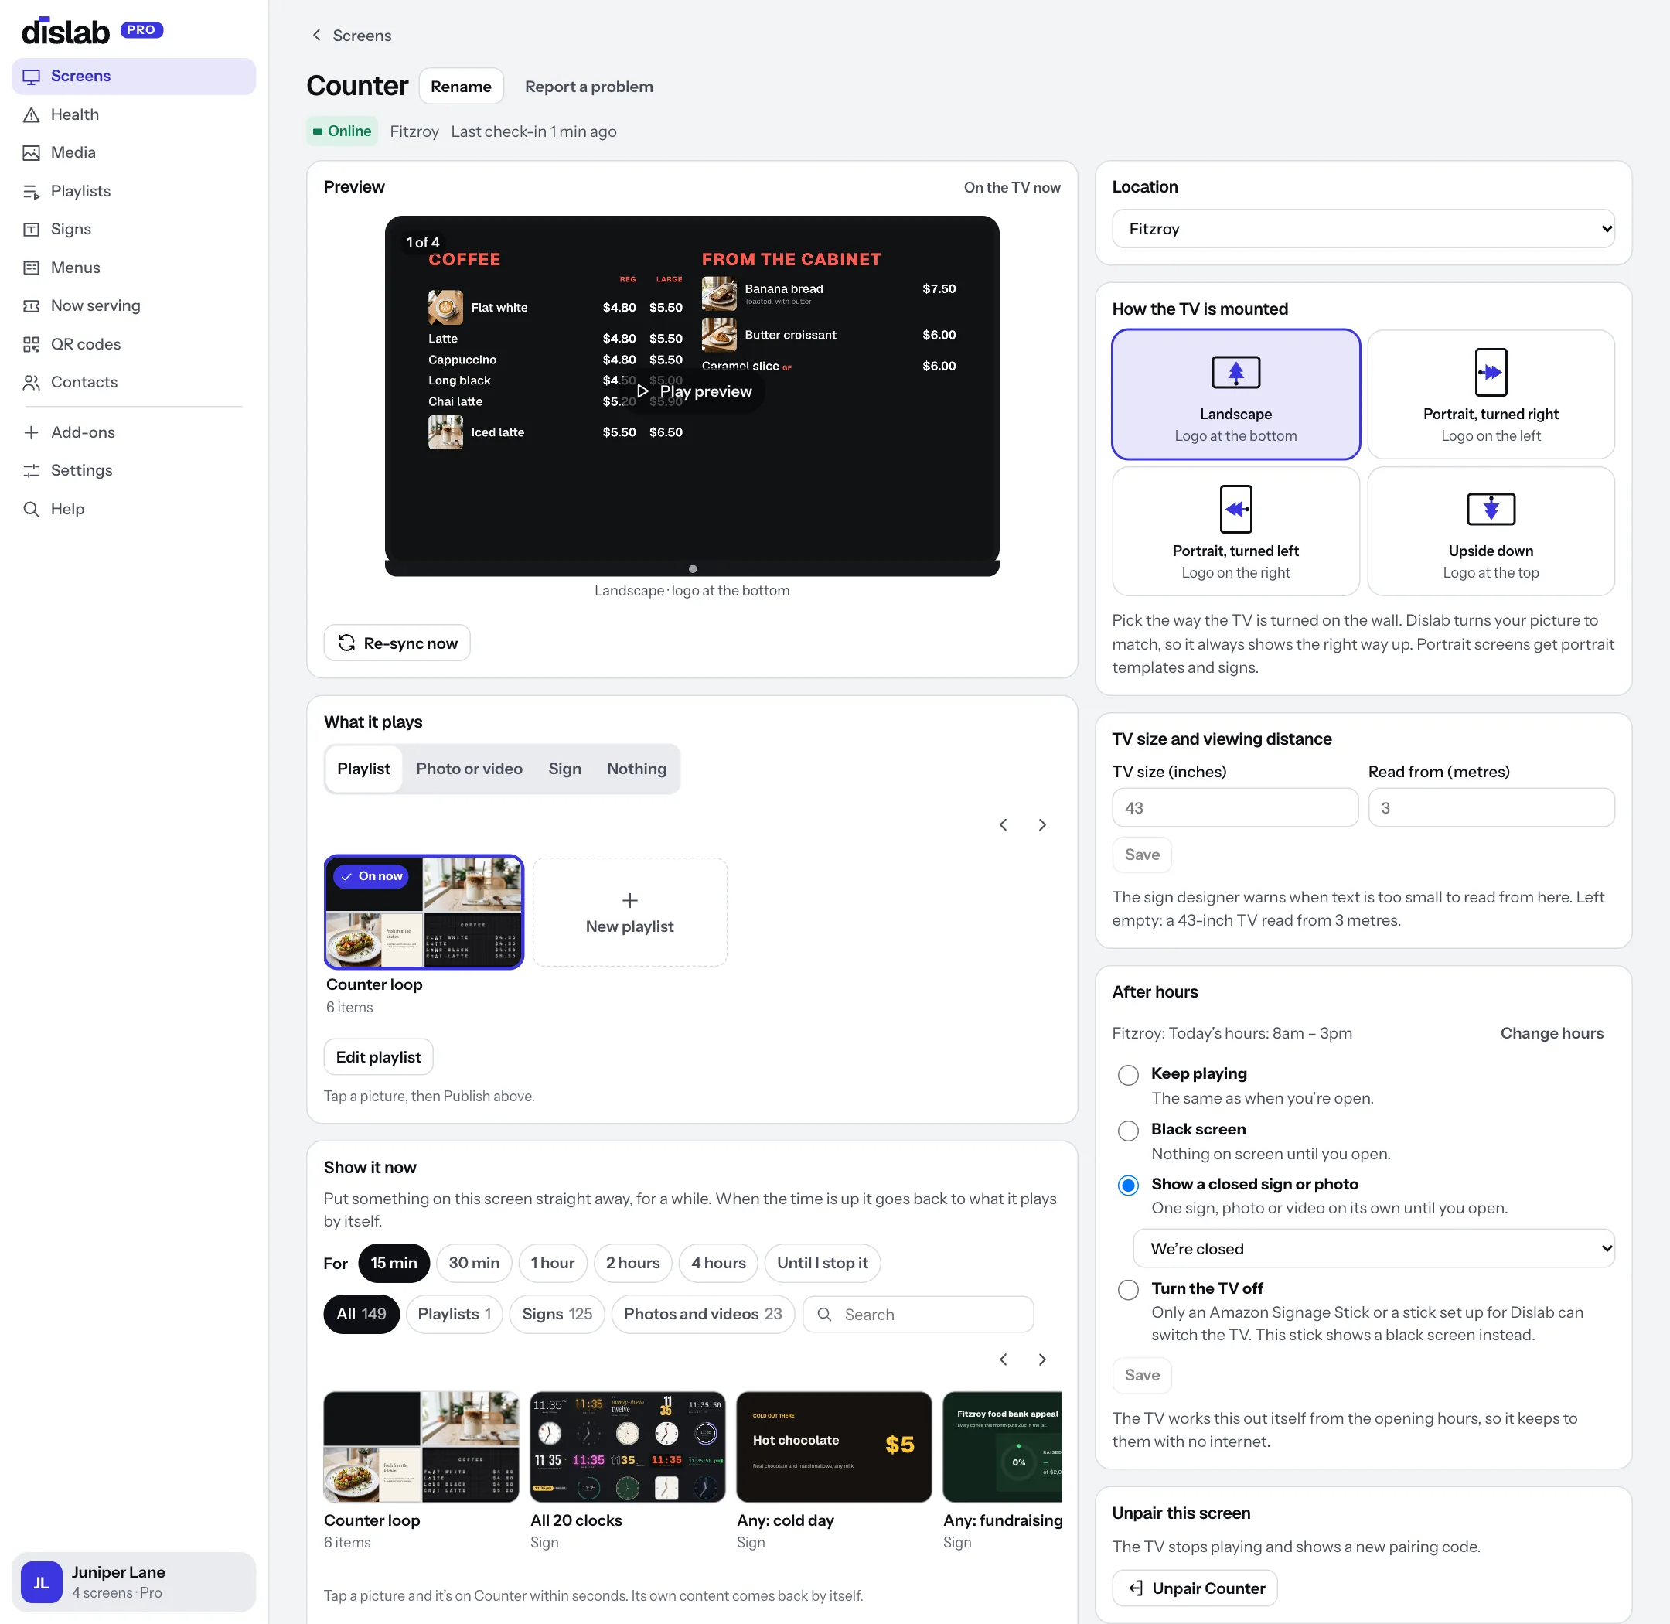Set duration to 4 hours

[x=718, y=1262]
